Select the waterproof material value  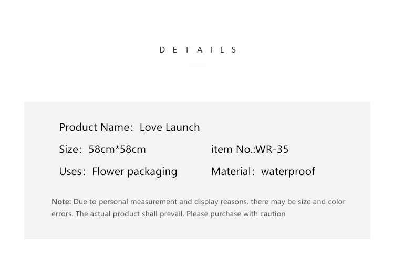point(288,172)
